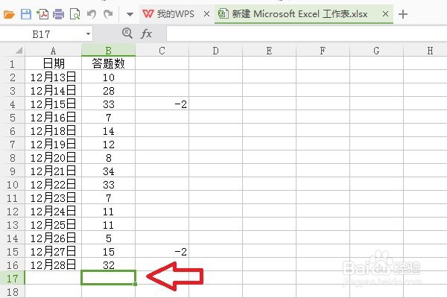Click the Save floppy disk icon

point(26,14)
